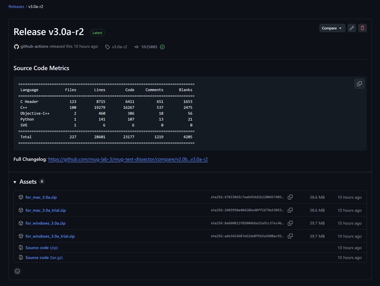Click the Latest release badge
The width and height of the screenshot is (380, 286).
[x=97, y=33]
